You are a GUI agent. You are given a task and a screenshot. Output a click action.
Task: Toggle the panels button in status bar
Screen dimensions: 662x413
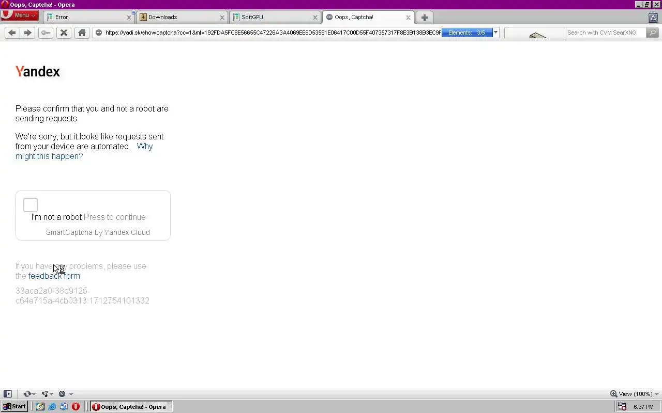(x=8, y=394)
